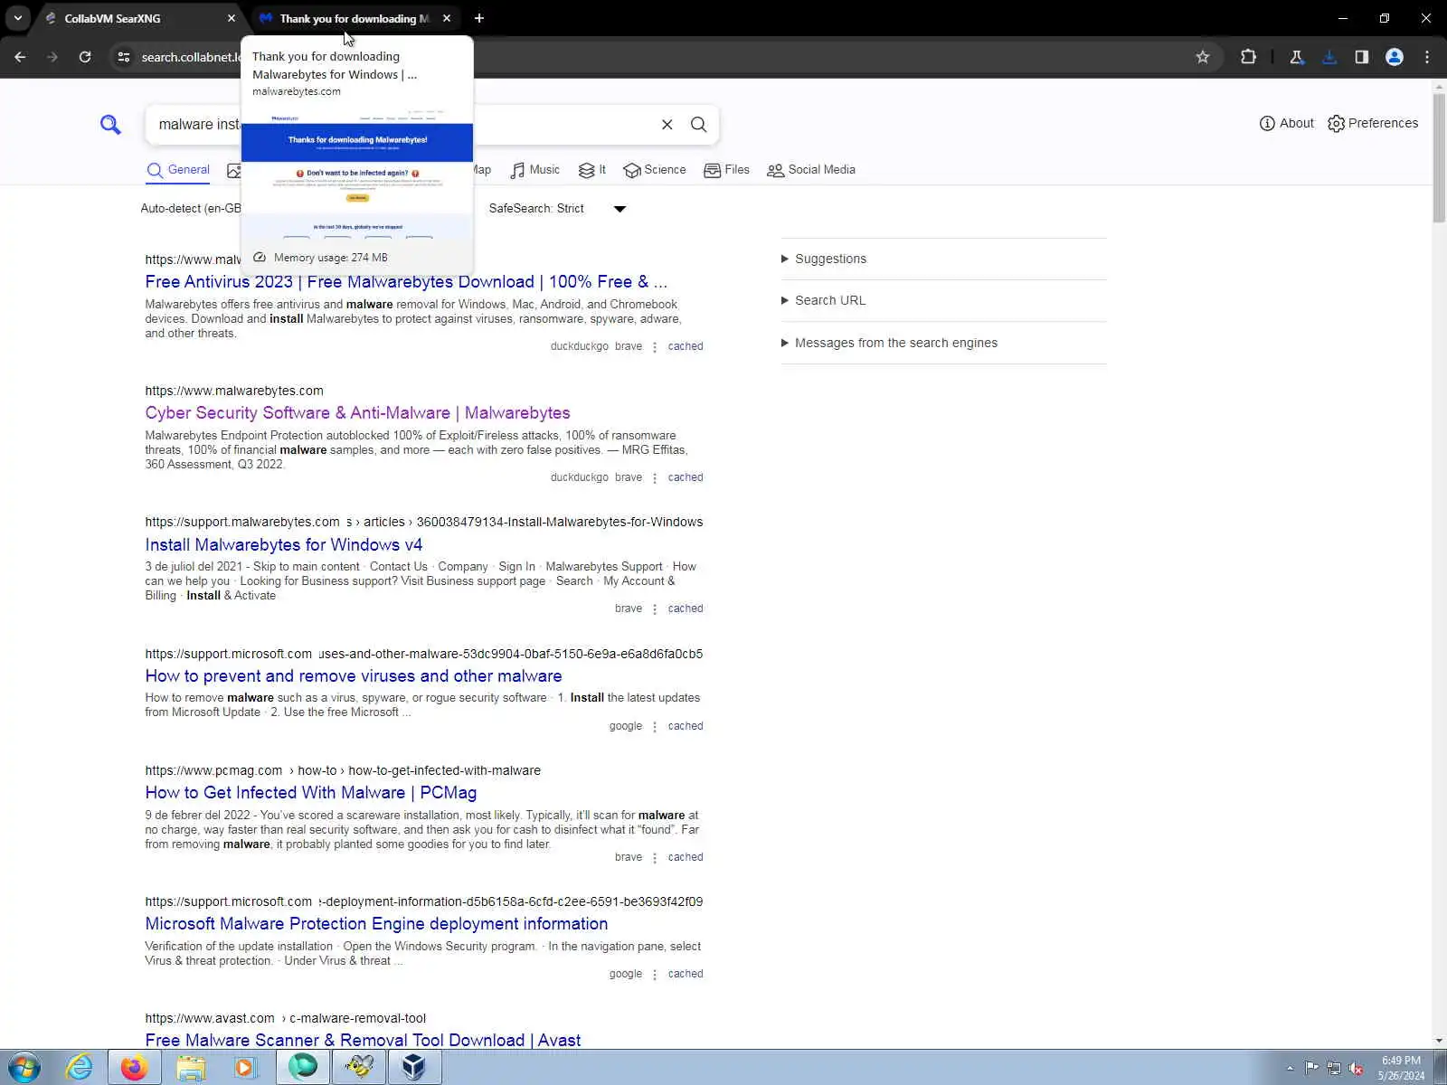
Task: Go back to previous page
Action: tap(20, 57)
